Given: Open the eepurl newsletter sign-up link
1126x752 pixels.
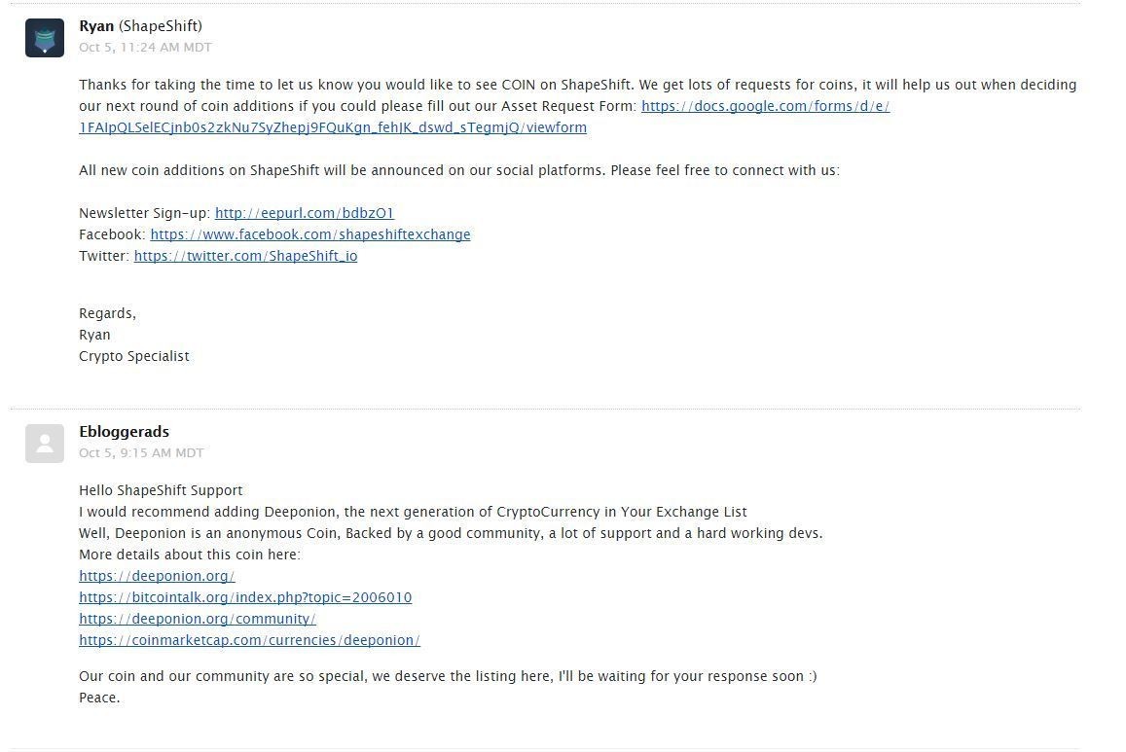Looking at the screenshot, I should [x=304, y=213].
